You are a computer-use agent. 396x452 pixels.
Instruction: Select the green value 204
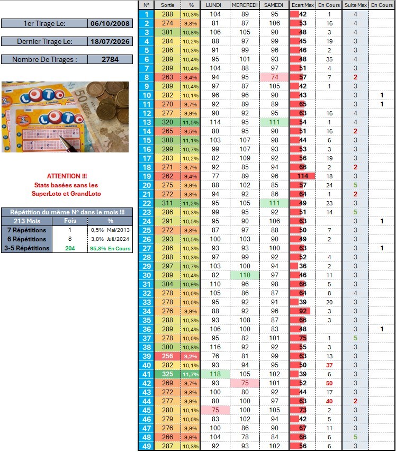click(70, 248)
